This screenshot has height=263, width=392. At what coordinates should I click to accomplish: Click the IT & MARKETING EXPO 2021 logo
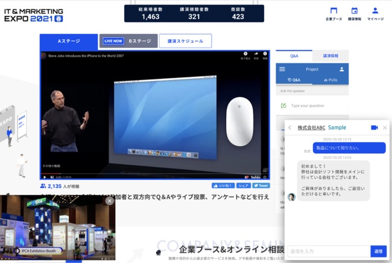point(34,15)
